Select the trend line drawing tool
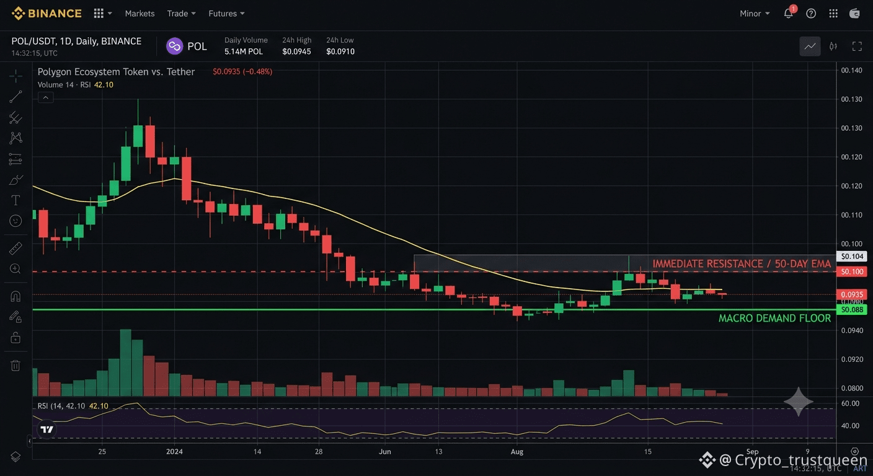This screenshot has width=873, height=476. click(16, 97)
